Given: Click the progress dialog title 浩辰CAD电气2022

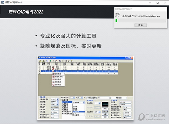Looking at the screenshot, I should point(123,9).
